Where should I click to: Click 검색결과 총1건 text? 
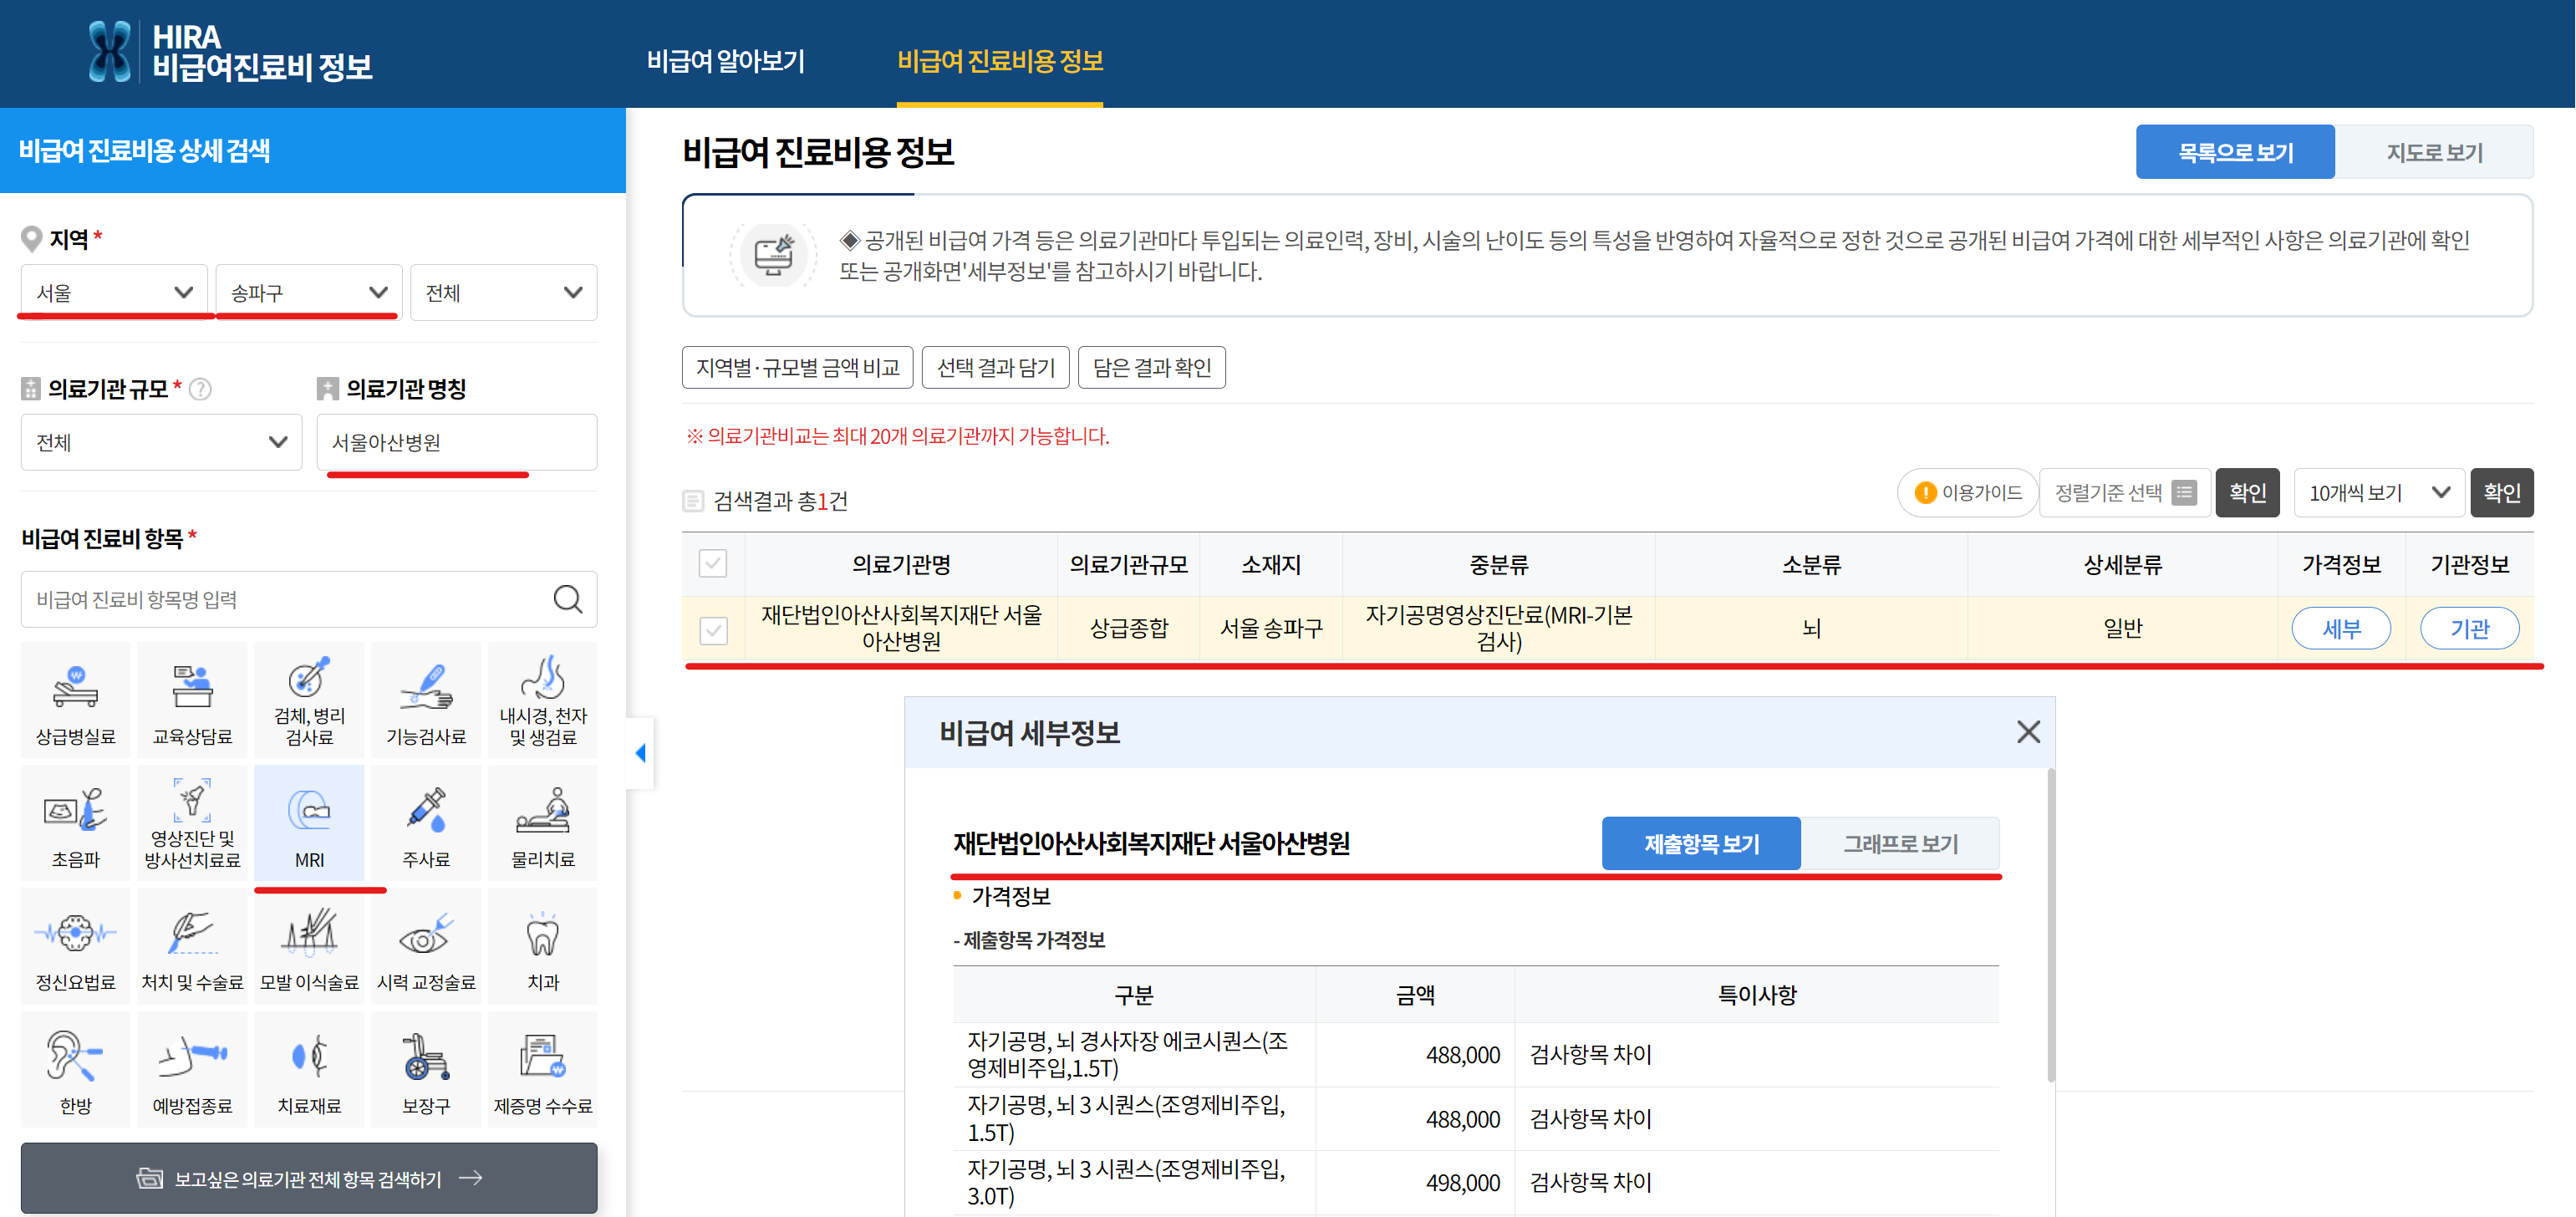point(780,501)
